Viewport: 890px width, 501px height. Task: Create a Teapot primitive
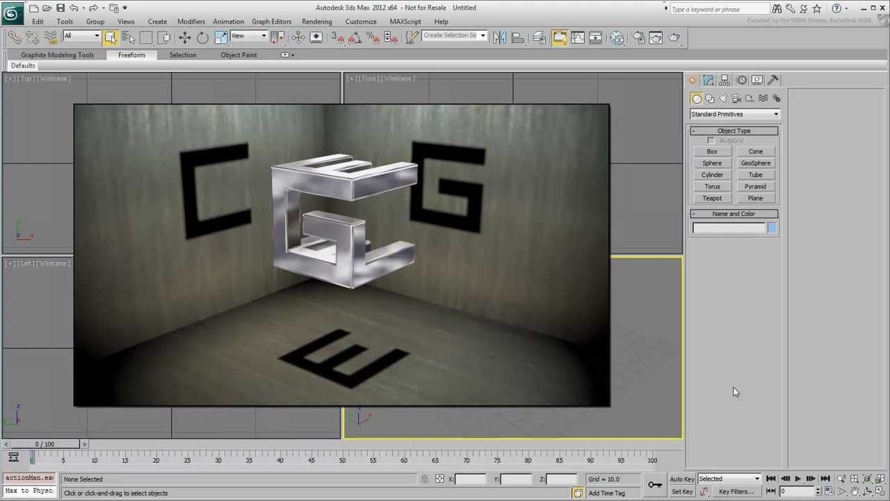tap(712, 198)
